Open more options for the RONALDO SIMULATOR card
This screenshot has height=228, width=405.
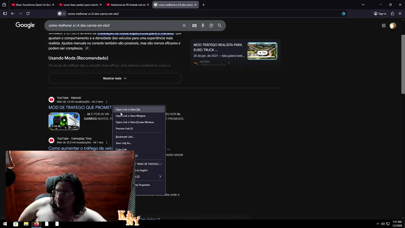tap(229, 63)
